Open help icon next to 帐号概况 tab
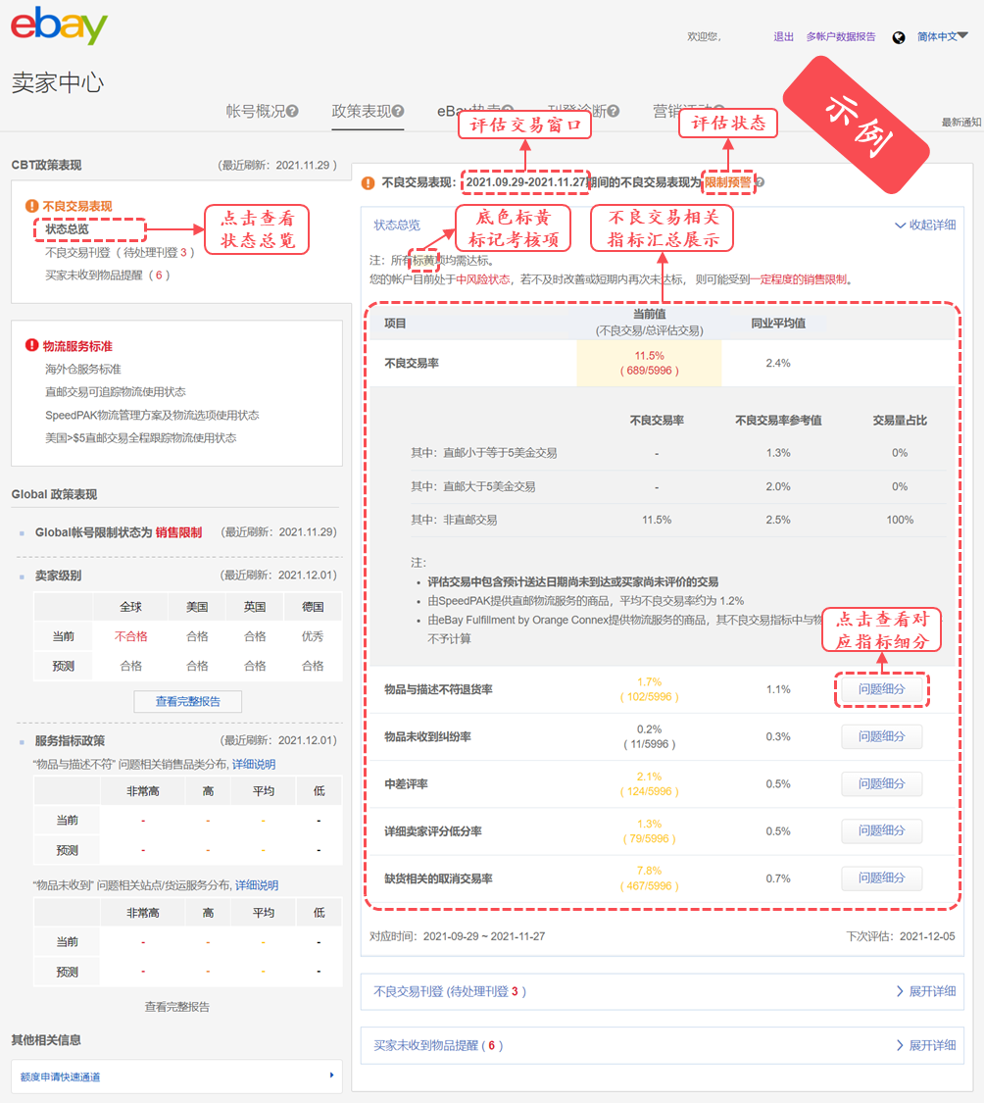This screenshot has height=1103, width=984. pos(290,110)
